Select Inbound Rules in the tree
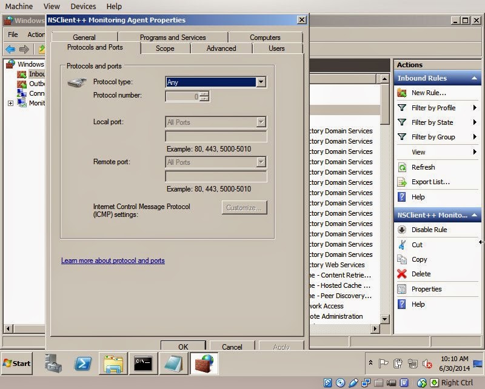This screenshot has height=389, width=485. (x=37, y=74)
